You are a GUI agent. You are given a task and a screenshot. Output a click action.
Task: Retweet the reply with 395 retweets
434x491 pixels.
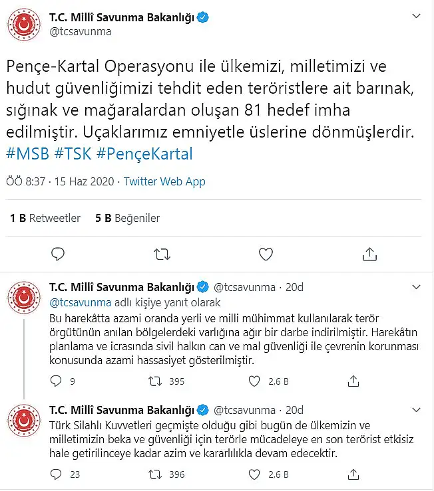tap(155, 381)
